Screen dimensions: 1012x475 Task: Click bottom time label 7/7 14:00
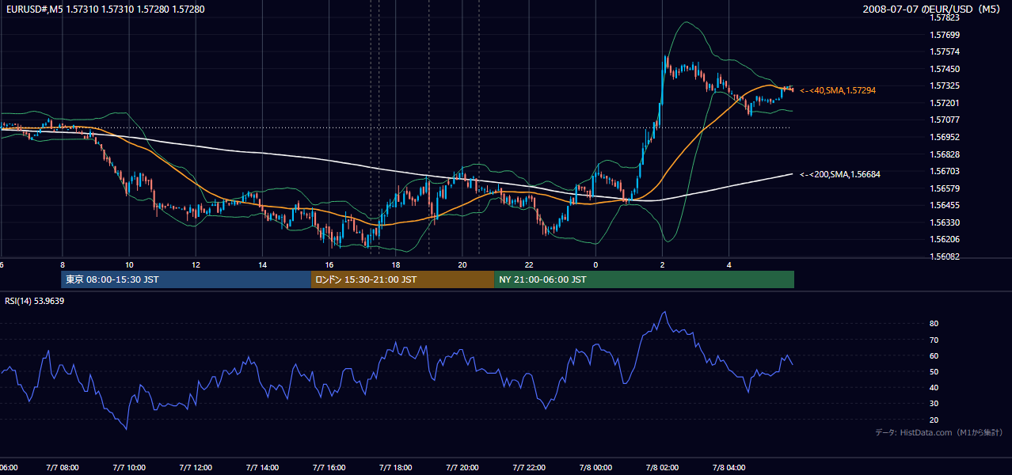[262, 468]
